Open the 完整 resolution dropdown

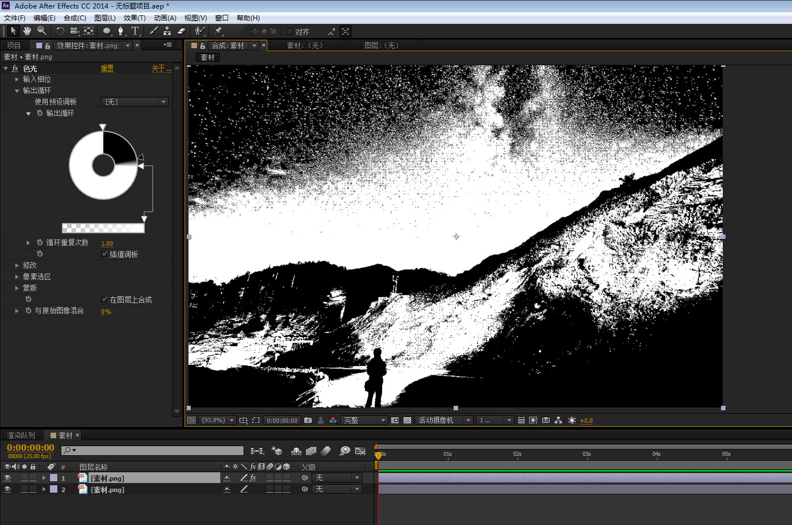pyautogui.click(x=364, y=421)
